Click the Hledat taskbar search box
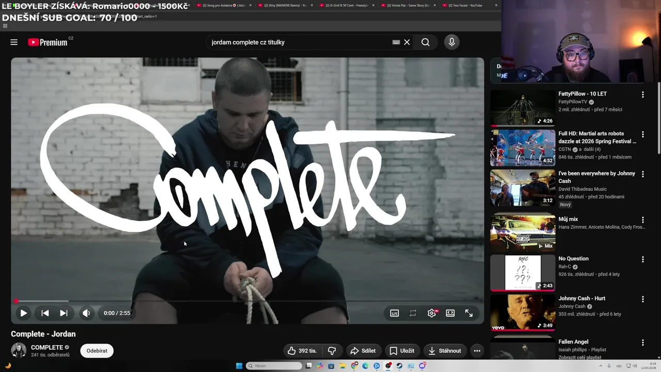 pyautogui.click(x=274, y=366)
